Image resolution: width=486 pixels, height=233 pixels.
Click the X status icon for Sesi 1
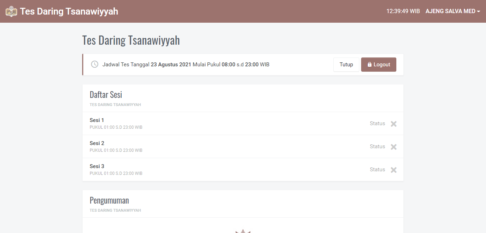(x=393, y=124)
